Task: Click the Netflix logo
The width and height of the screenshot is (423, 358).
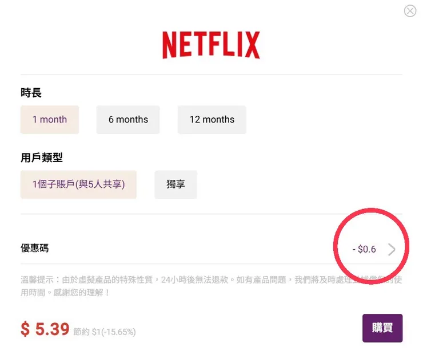Action: click(x=212, y=45)
